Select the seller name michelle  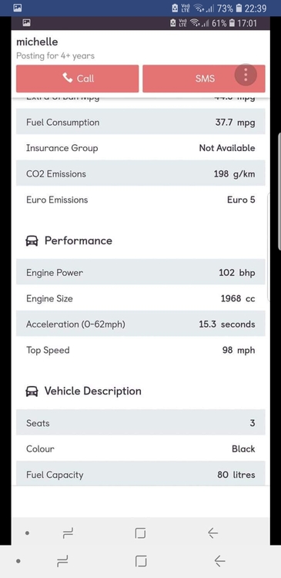point(37,42)
